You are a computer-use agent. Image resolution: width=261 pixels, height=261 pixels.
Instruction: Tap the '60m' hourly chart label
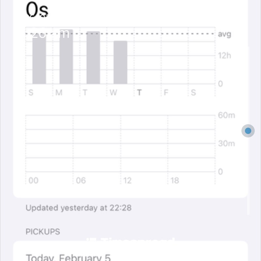click(226, 115)
